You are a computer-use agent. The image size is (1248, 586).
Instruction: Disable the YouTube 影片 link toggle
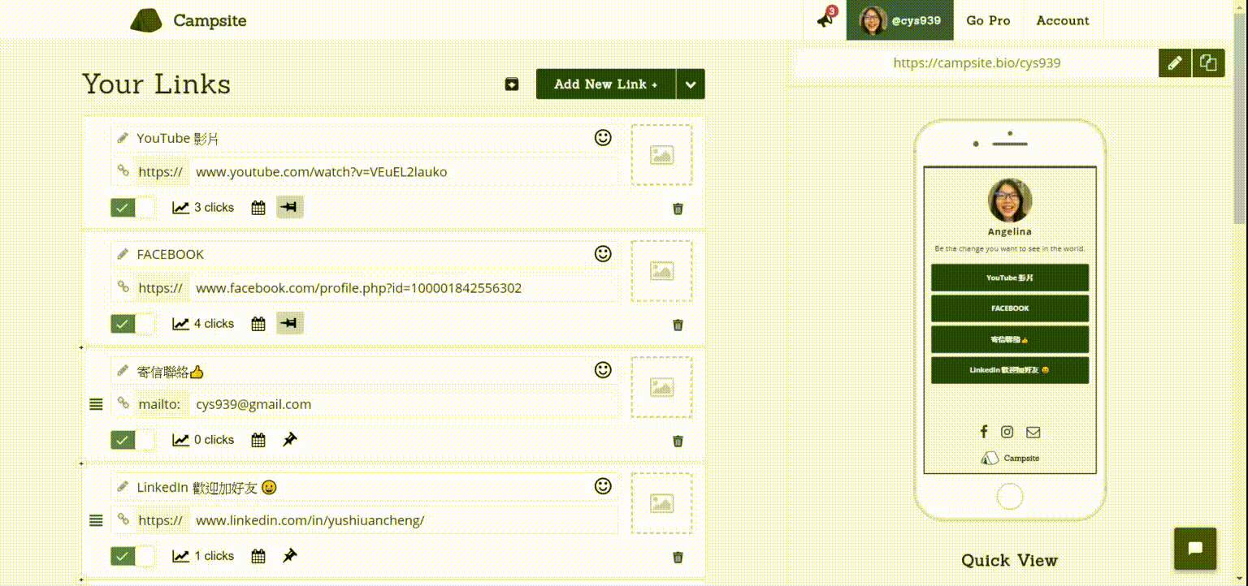point(132,208)
